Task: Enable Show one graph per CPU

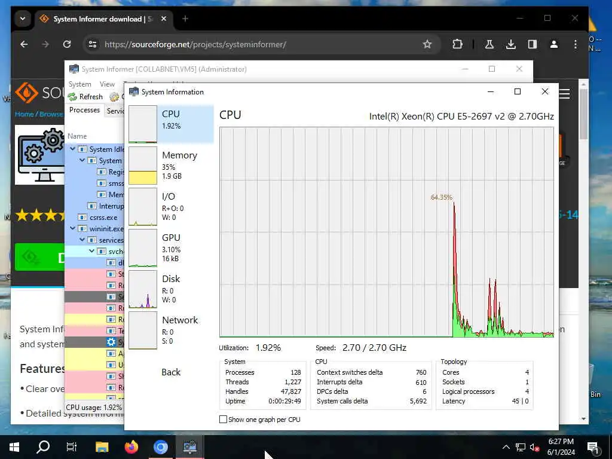Action: click(224, 420)
